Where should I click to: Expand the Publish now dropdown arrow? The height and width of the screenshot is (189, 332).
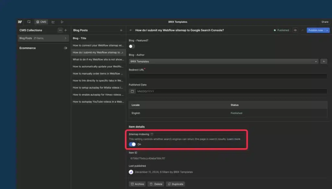point(327,30)
